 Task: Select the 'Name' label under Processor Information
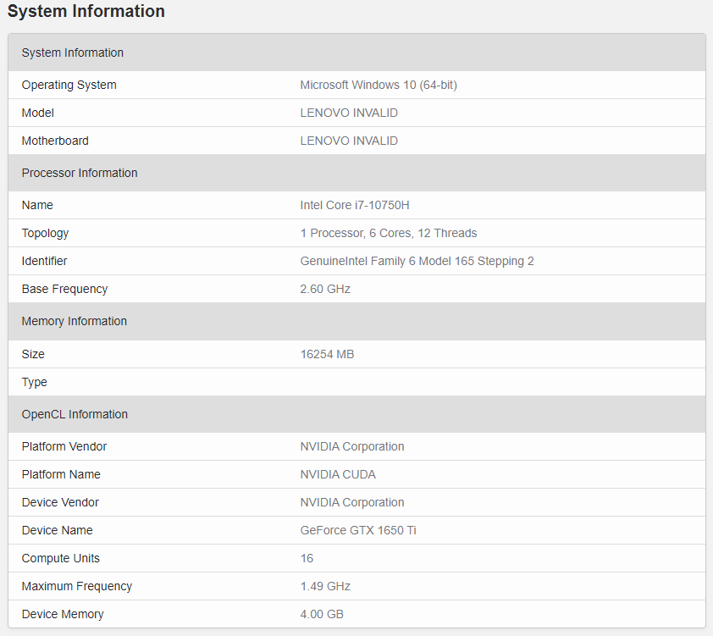pos(37,205)
